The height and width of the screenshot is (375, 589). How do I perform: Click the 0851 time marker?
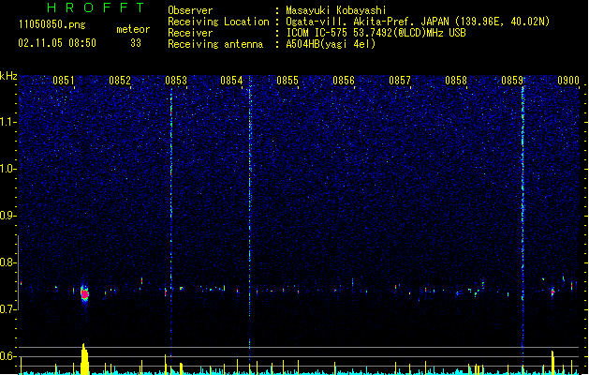coord(64,80)
